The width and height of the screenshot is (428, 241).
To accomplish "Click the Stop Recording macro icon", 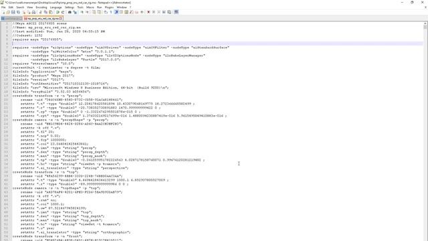I will coord(153,12).
